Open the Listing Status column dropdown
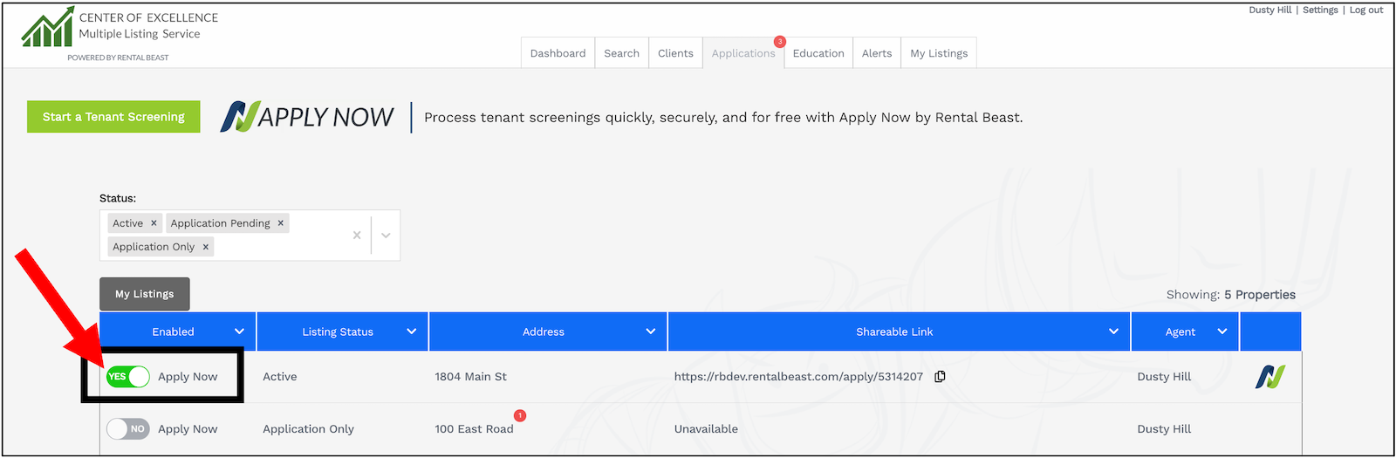1396x458 pixels. click(411, 332)
